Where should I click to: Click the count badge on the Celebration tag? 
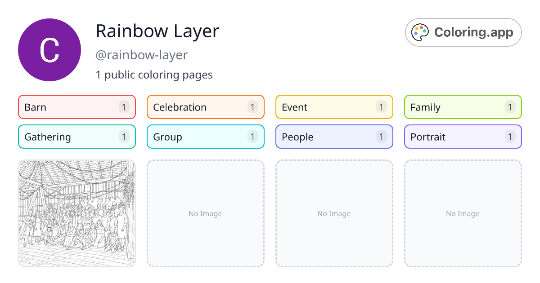[x=252, y=107]
